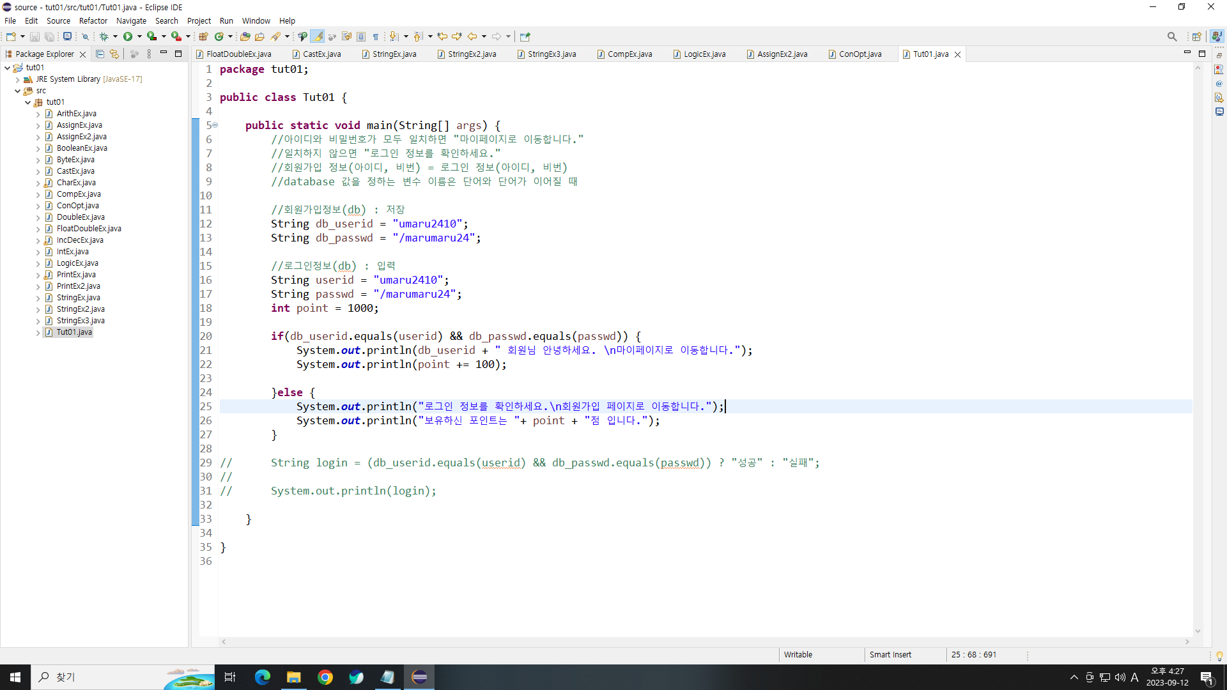Viewport: 1227px width, 690px height.
Task: Toggle Mark Occurrences highlighter button
Action: click(318, 36)
